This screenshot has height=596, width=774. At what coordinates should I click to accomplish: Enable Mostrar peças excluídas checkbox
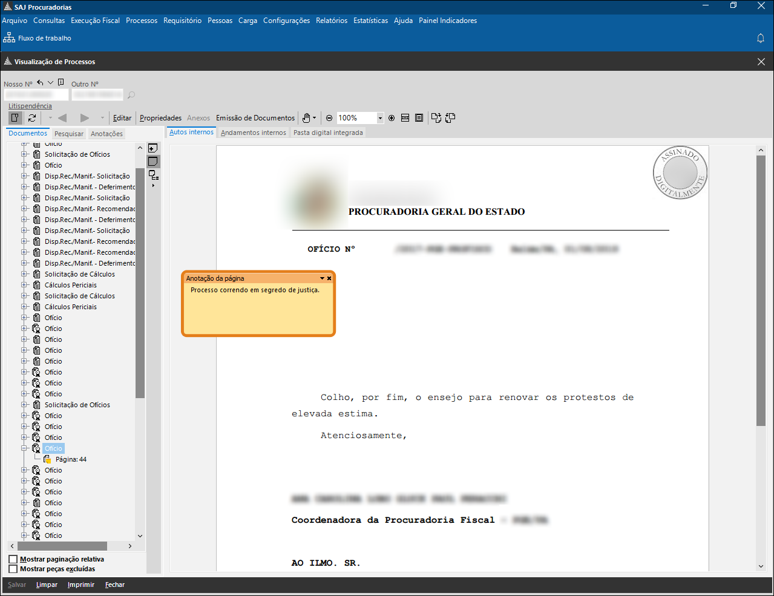pos(13,569)
